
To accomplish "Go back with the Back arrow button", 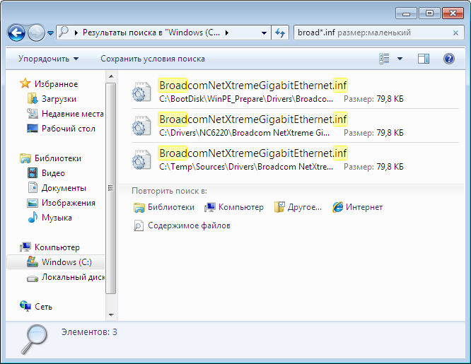I will point(16,33).
